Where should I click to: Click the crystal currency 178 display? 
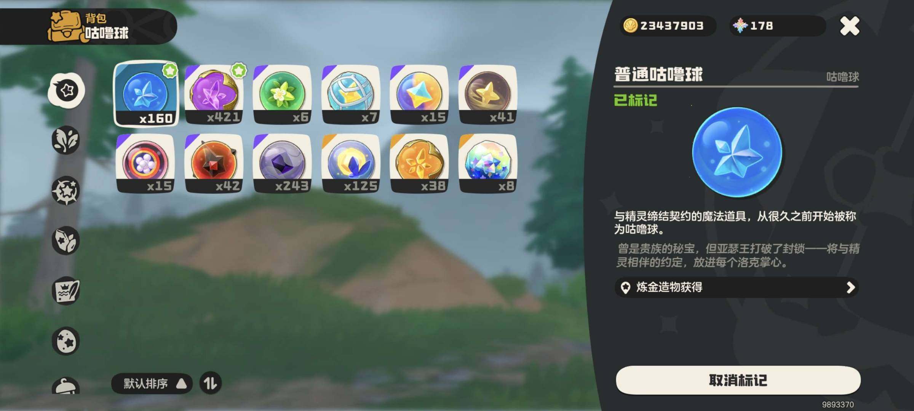pos(777,26)
